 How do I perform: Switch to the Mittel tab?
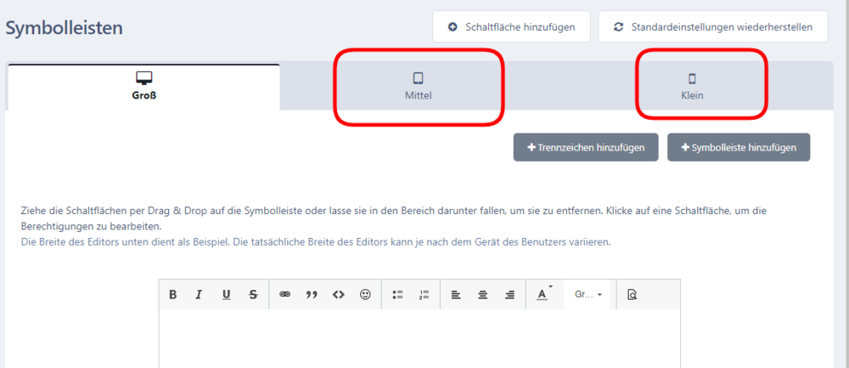point(418,88)
